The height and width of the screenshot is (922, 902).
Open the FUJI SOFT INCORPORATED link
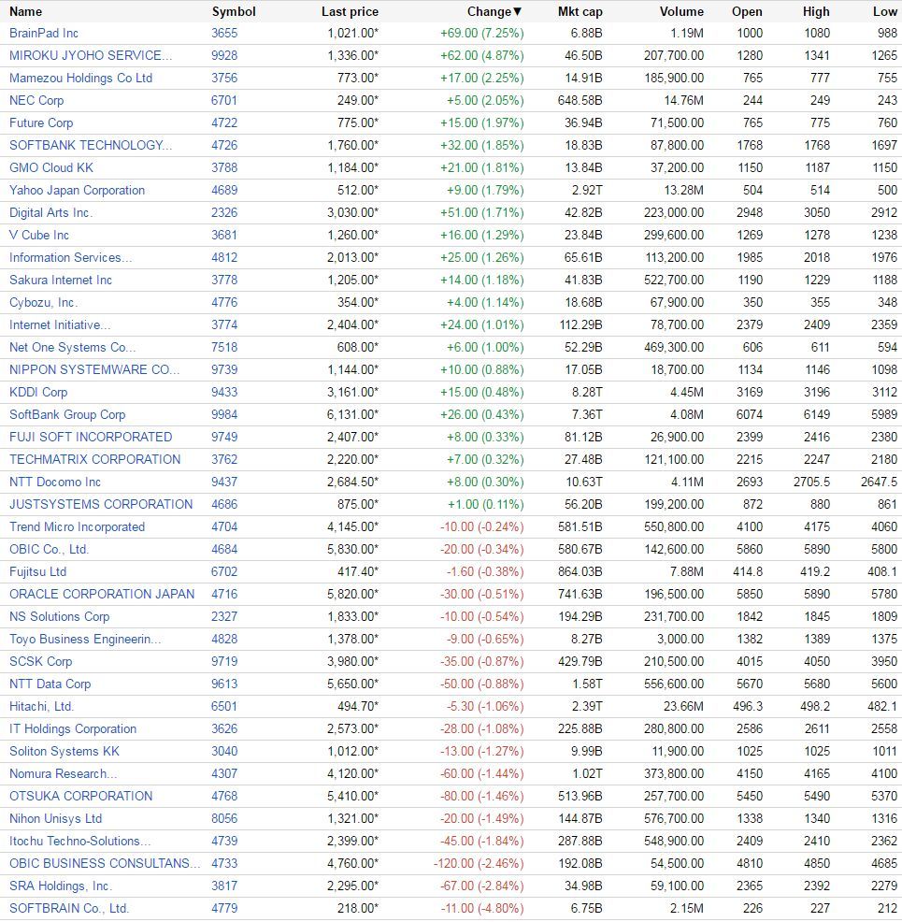tap(91, 437)
